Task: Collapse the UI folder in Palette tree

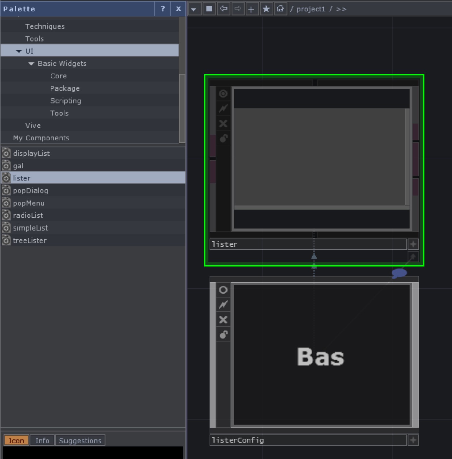Action: click(x=19, y=51)
